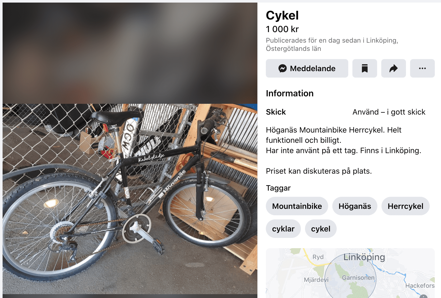Click the bicycle photo
The image size is (441, 298).
130,199
